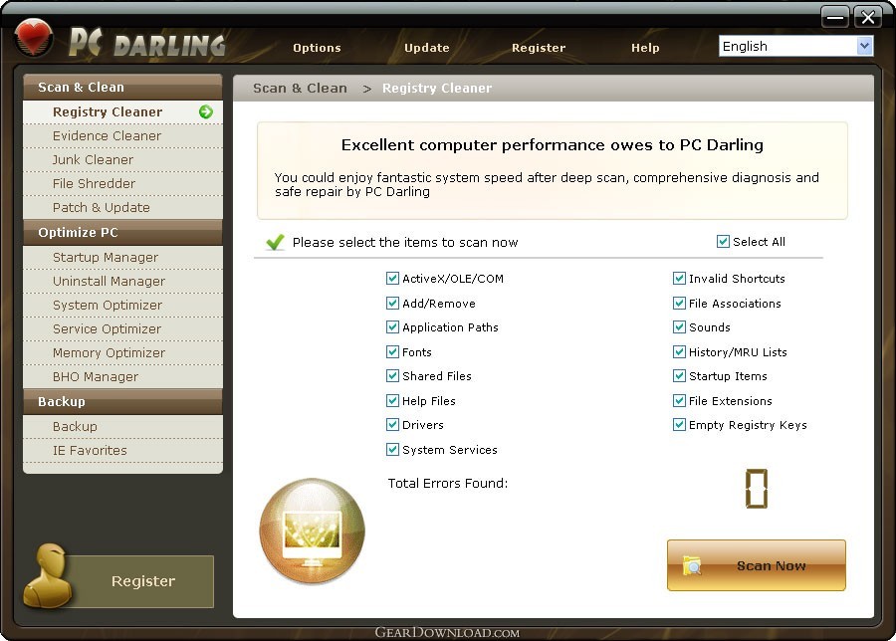The width and height of the screenshot is (896, 641).
Task: Click the Scan & Clean sidebar header
Action: coord(122,87)
